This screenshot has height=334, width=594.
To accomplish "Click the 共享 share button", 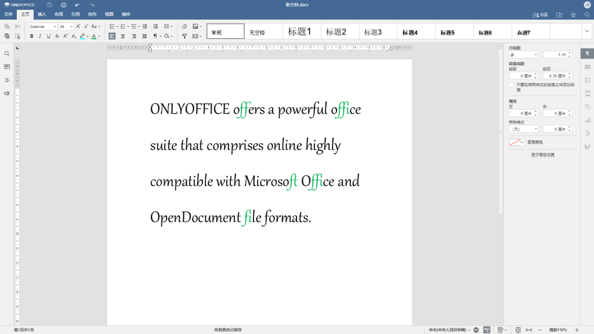I will tap(540, 14).
